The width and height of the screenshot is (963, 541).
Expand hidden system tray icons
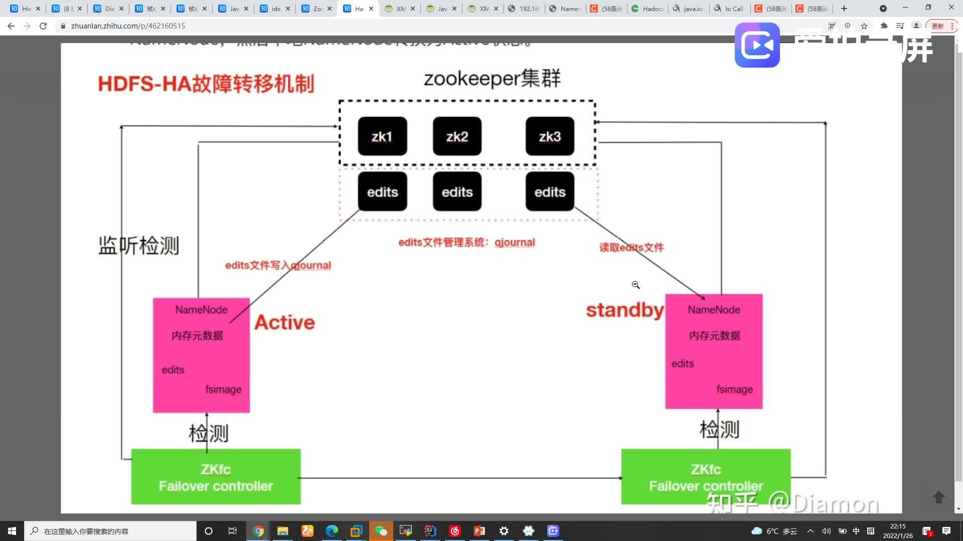point(810,531)
